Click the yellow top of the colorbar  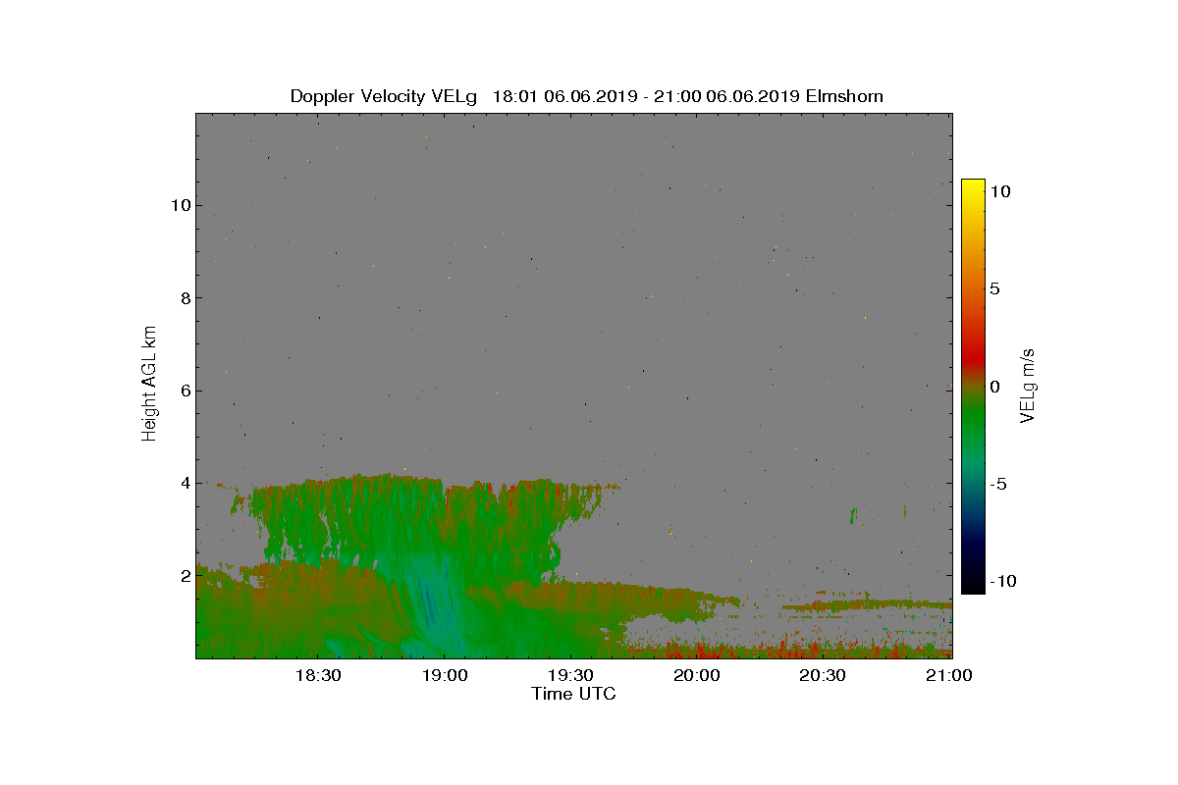[973, 186]
